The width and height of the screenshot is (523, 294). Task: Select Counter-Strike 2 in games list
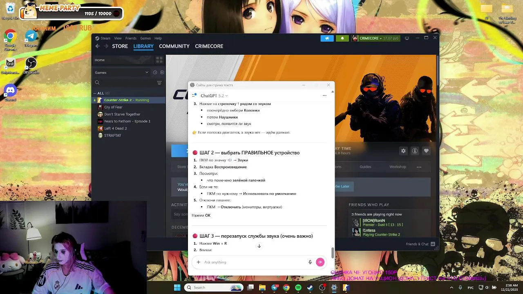point(129,100)
